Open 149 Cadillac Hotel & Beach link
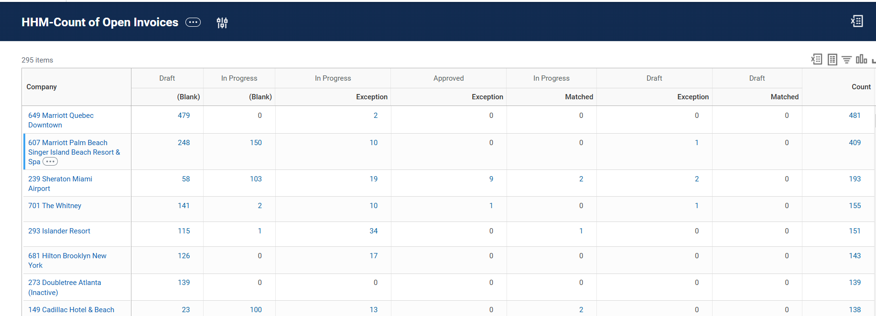 [x=71, y=310]
